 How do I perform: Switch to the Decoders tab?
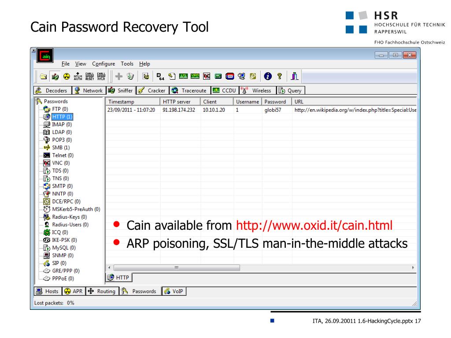52,91
